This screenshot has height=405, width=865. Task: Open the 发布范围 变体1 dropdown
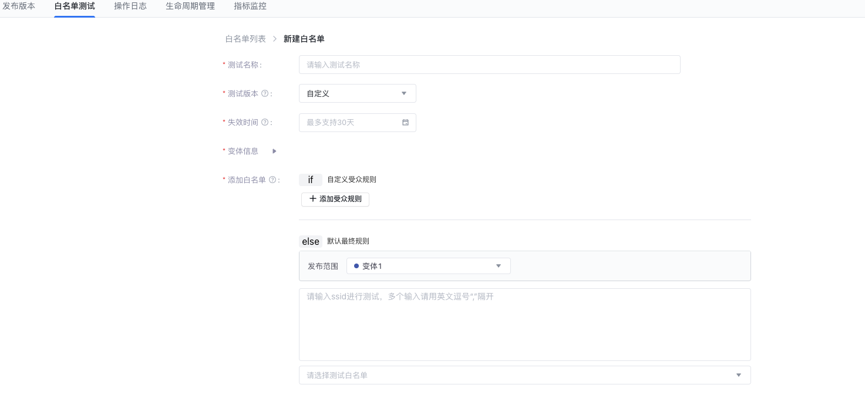click(x=428, y=266)
